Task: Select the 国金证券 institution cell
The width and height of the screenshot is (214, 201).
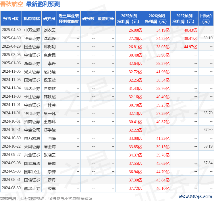Action: point(32,47)
